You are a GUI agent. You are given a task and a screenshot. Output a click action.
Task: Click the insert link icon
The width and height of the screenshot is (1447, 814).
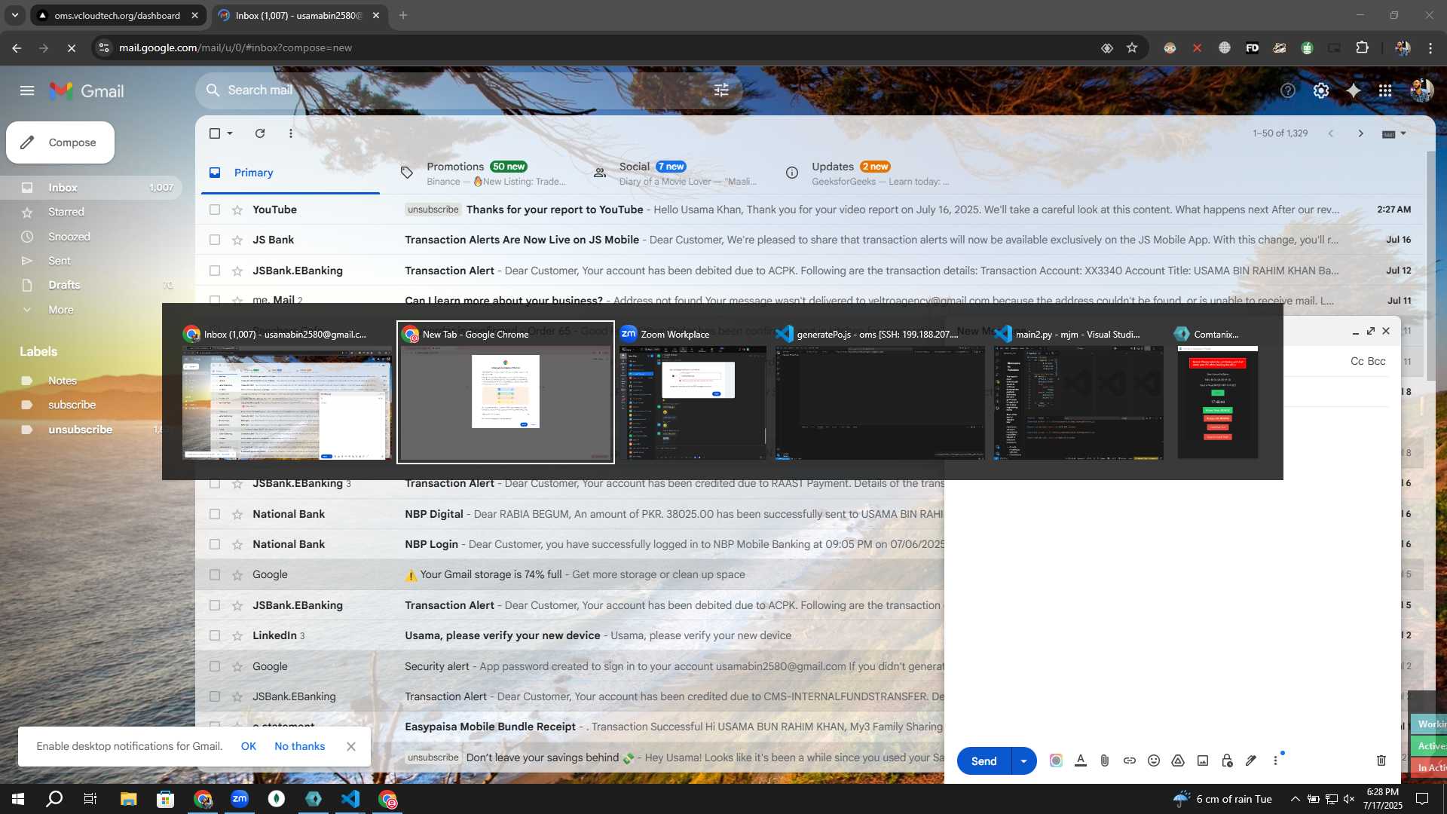1130,760
